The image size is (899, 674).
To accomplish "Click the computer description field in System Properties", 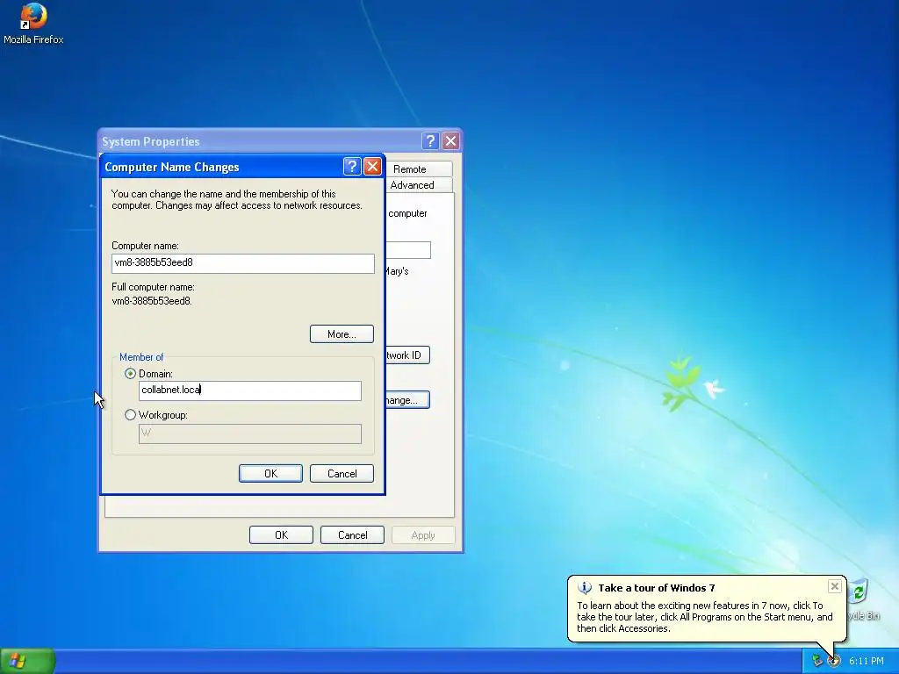I will [407, 250].
